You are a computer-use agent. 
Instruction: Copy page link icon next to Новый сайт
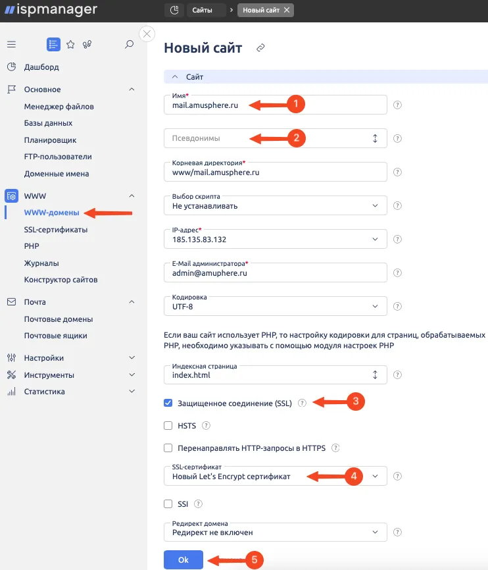click(x=260, y=47)
